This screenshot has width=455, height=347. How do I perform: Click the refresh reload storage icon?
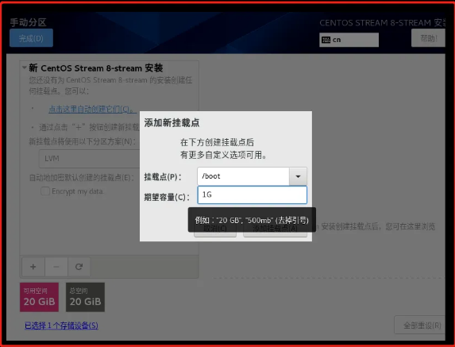coord(79,267)
